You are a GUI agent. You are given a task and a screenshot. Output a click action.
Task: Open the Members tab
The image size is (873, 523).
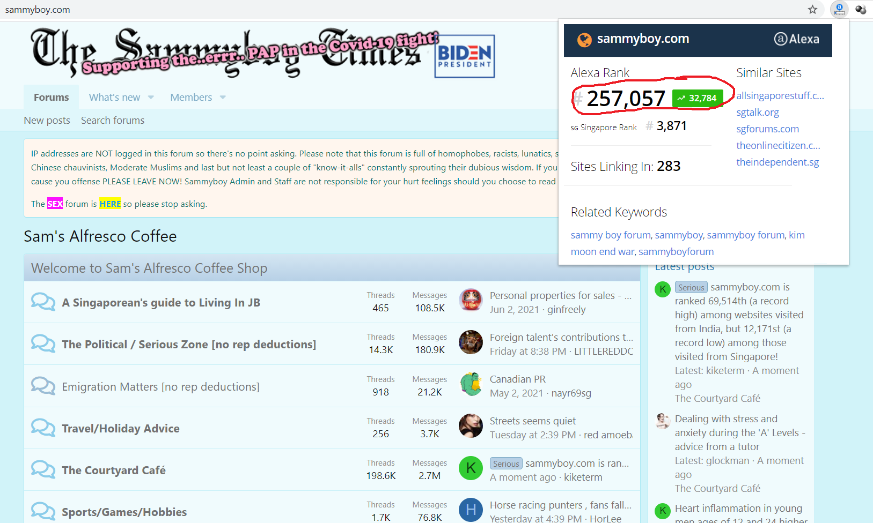click(191, 97)
